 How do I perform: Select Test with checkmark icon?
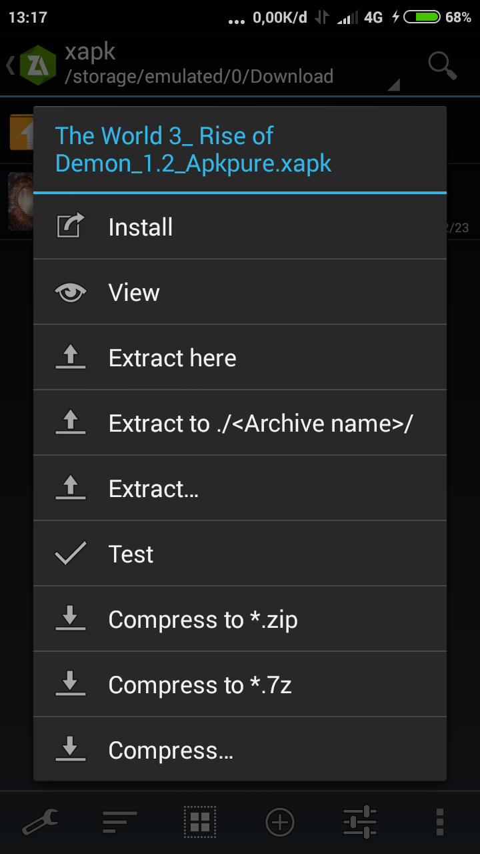pyautogui.click(x=240, y=554)
